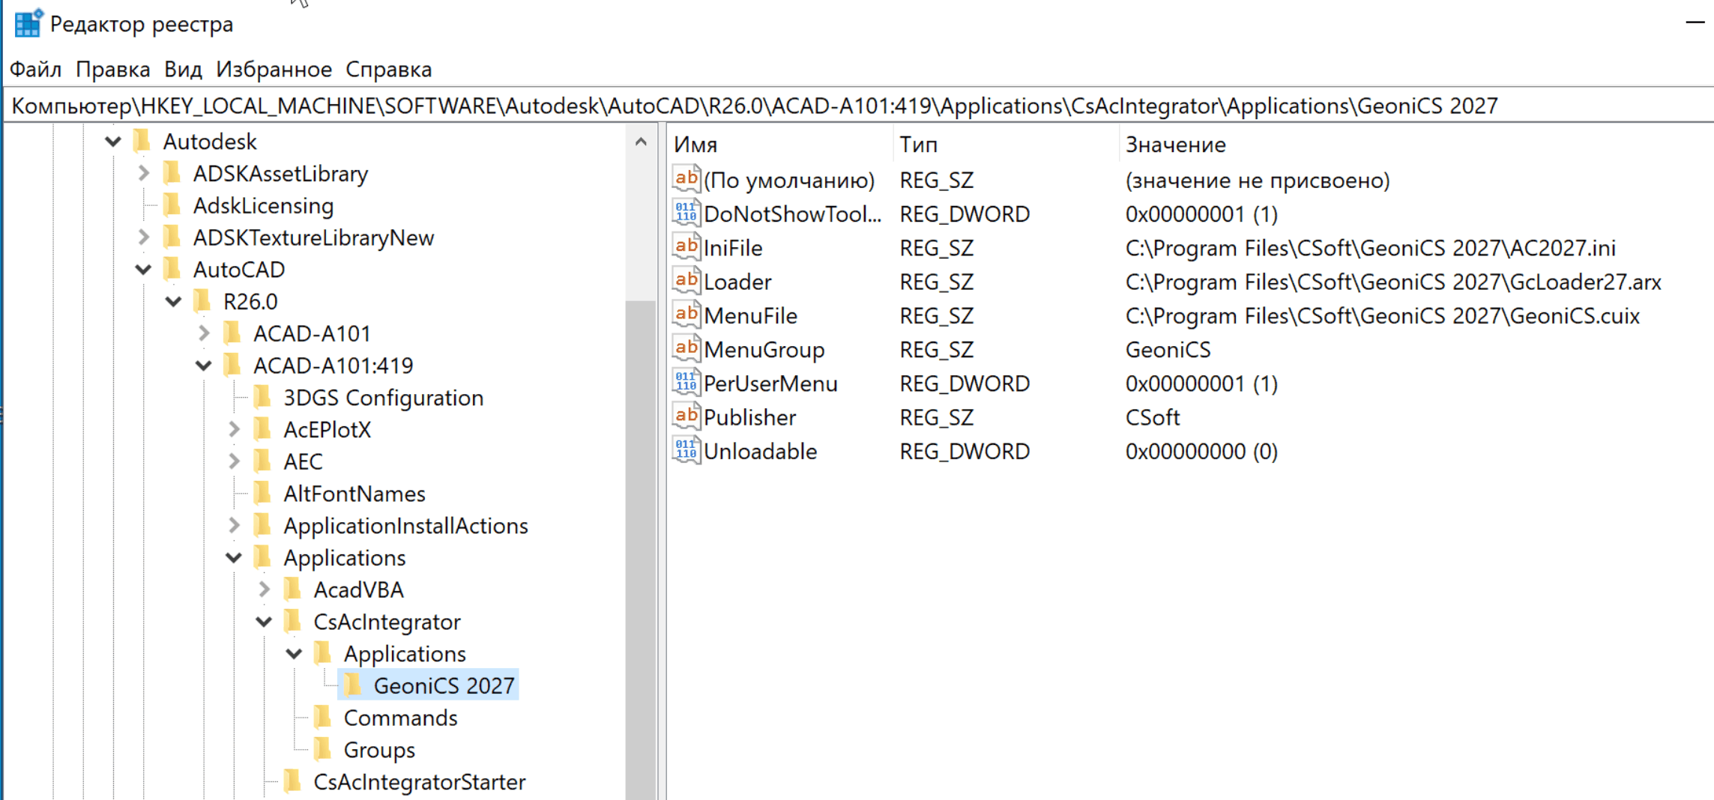The image size is (1714, 800).
Task: Click the DoNotShowTool... DWORD value icon
Action: [686, 213]
